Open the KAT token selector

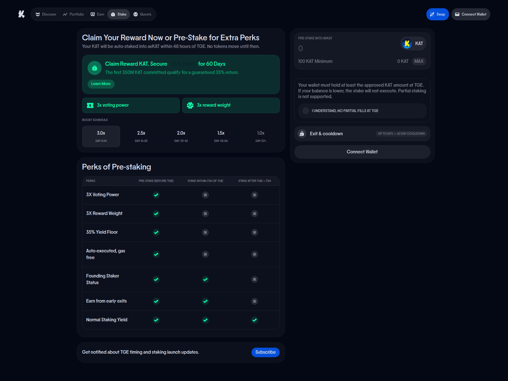click(413, 43)
